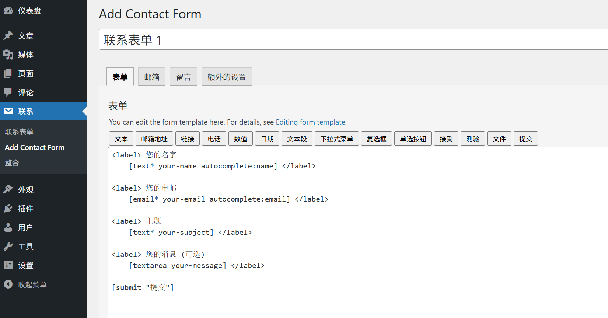Open the 仪表盘 dashboard icon

(8, 11)
